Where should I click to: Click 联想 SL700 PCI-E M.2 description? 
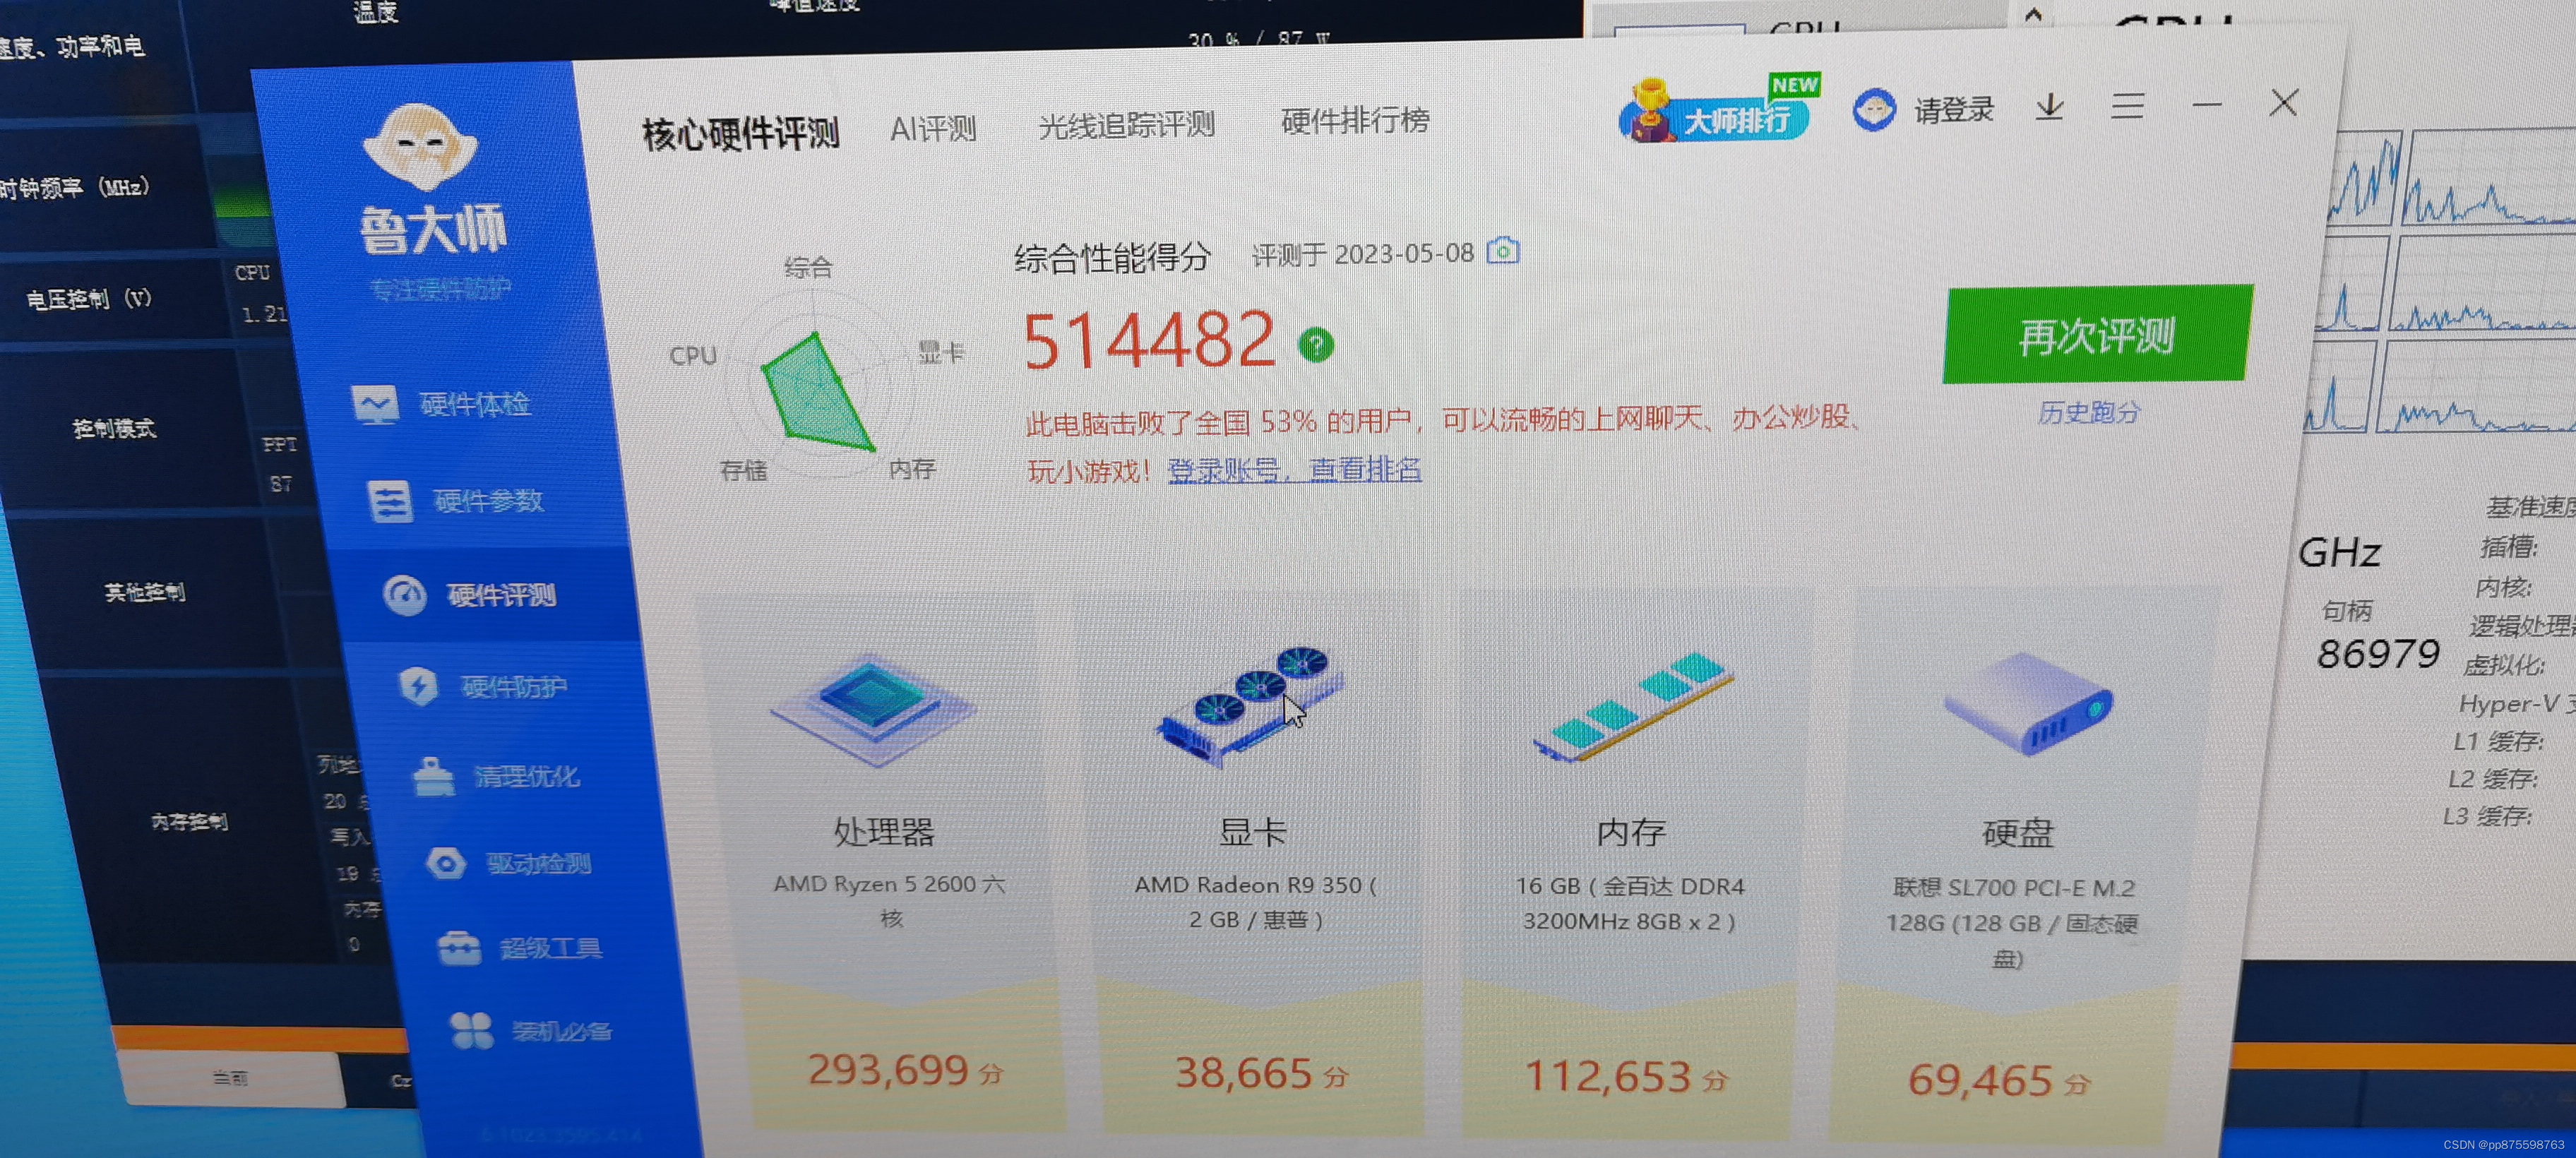point(2012,923)
